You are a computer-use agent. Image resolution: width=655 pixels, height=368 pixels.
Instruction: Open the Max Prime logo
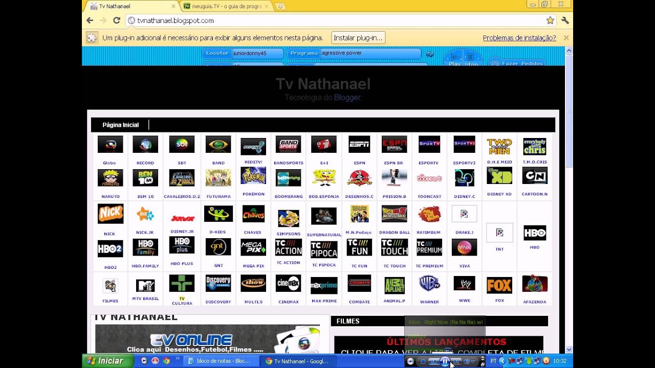324,285
